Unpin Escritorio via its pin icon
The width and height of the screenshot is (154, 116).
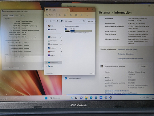coord(61,37)
